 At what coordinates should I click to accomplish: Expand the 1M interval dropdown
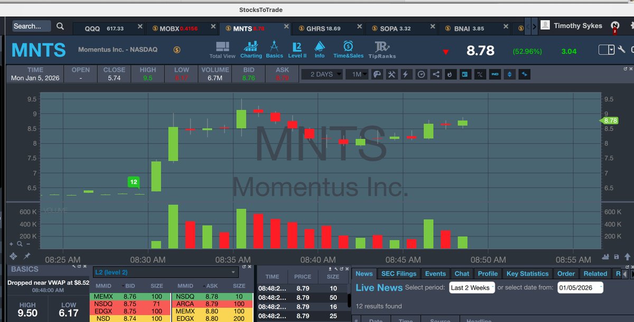coord(357,74)
